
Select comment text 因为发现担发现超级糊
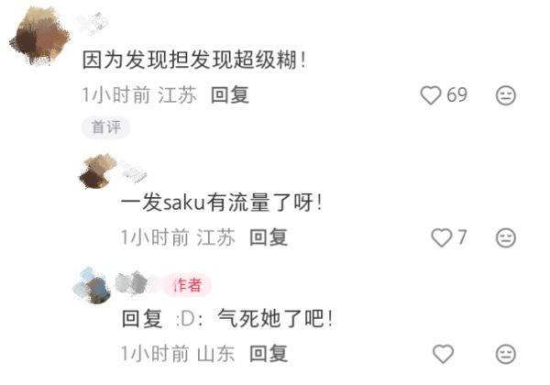pos(190,60)
